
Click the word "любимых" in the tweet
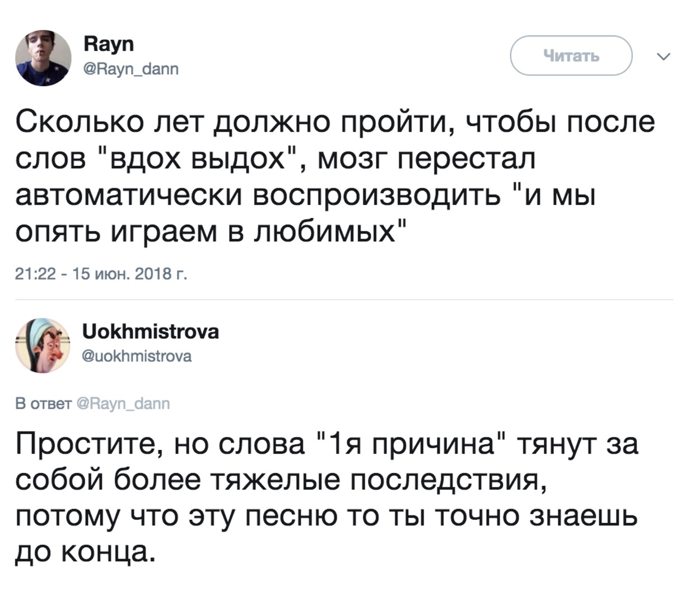pyautogui.click(x=325, y=231)
